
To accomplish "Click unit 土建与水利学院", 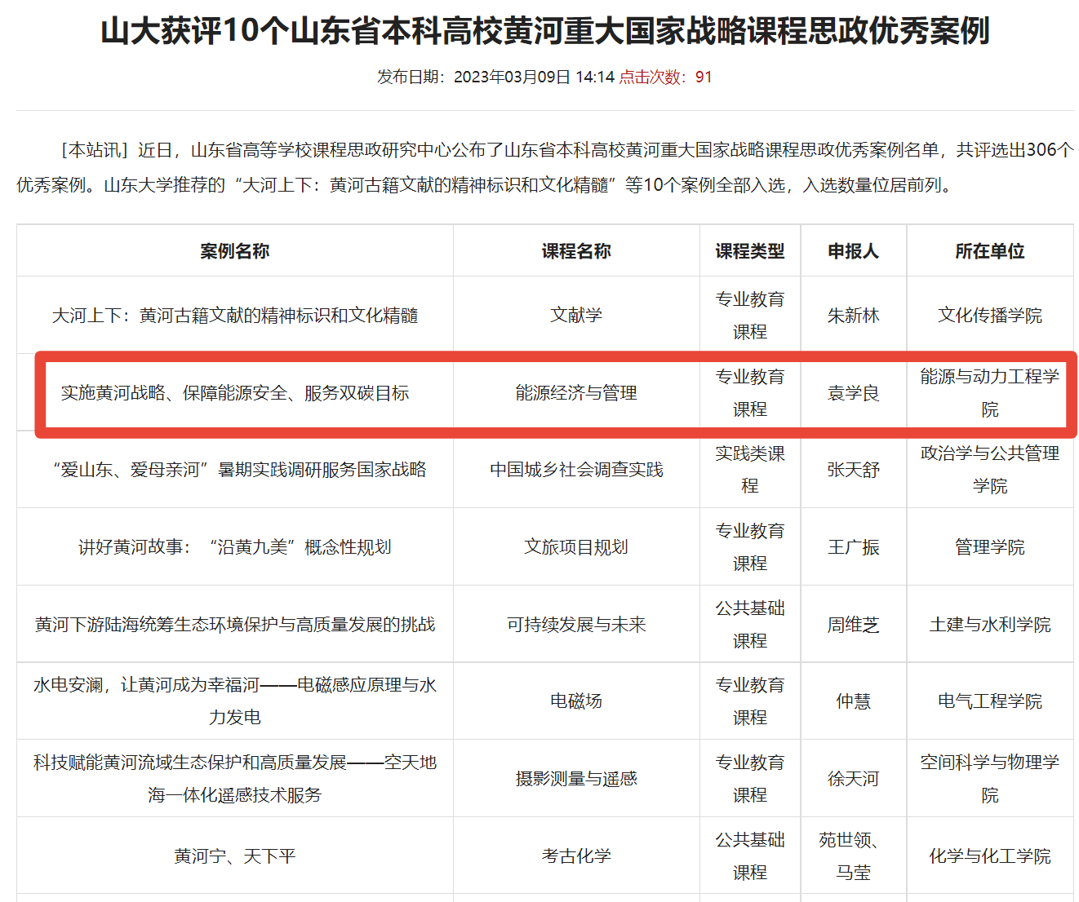I will (990, 625).
